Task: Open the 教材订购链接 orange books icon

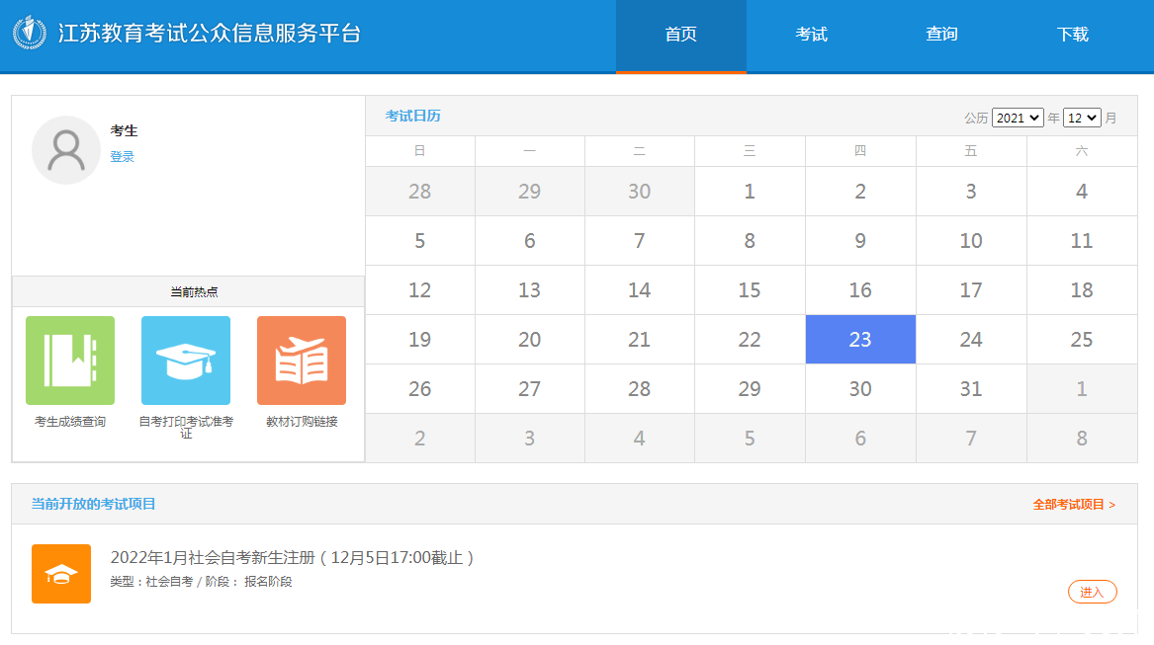Action: click(x=301, y=360)
